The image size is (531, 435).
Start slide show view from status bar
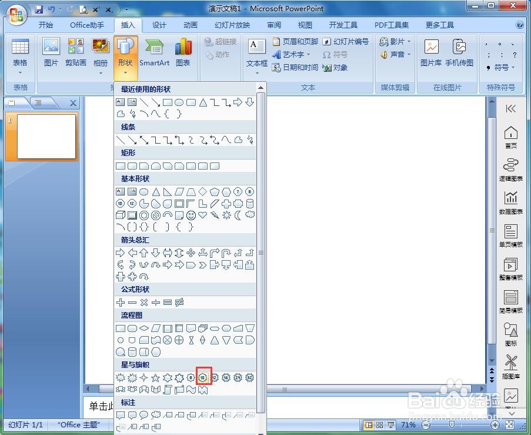391,425
